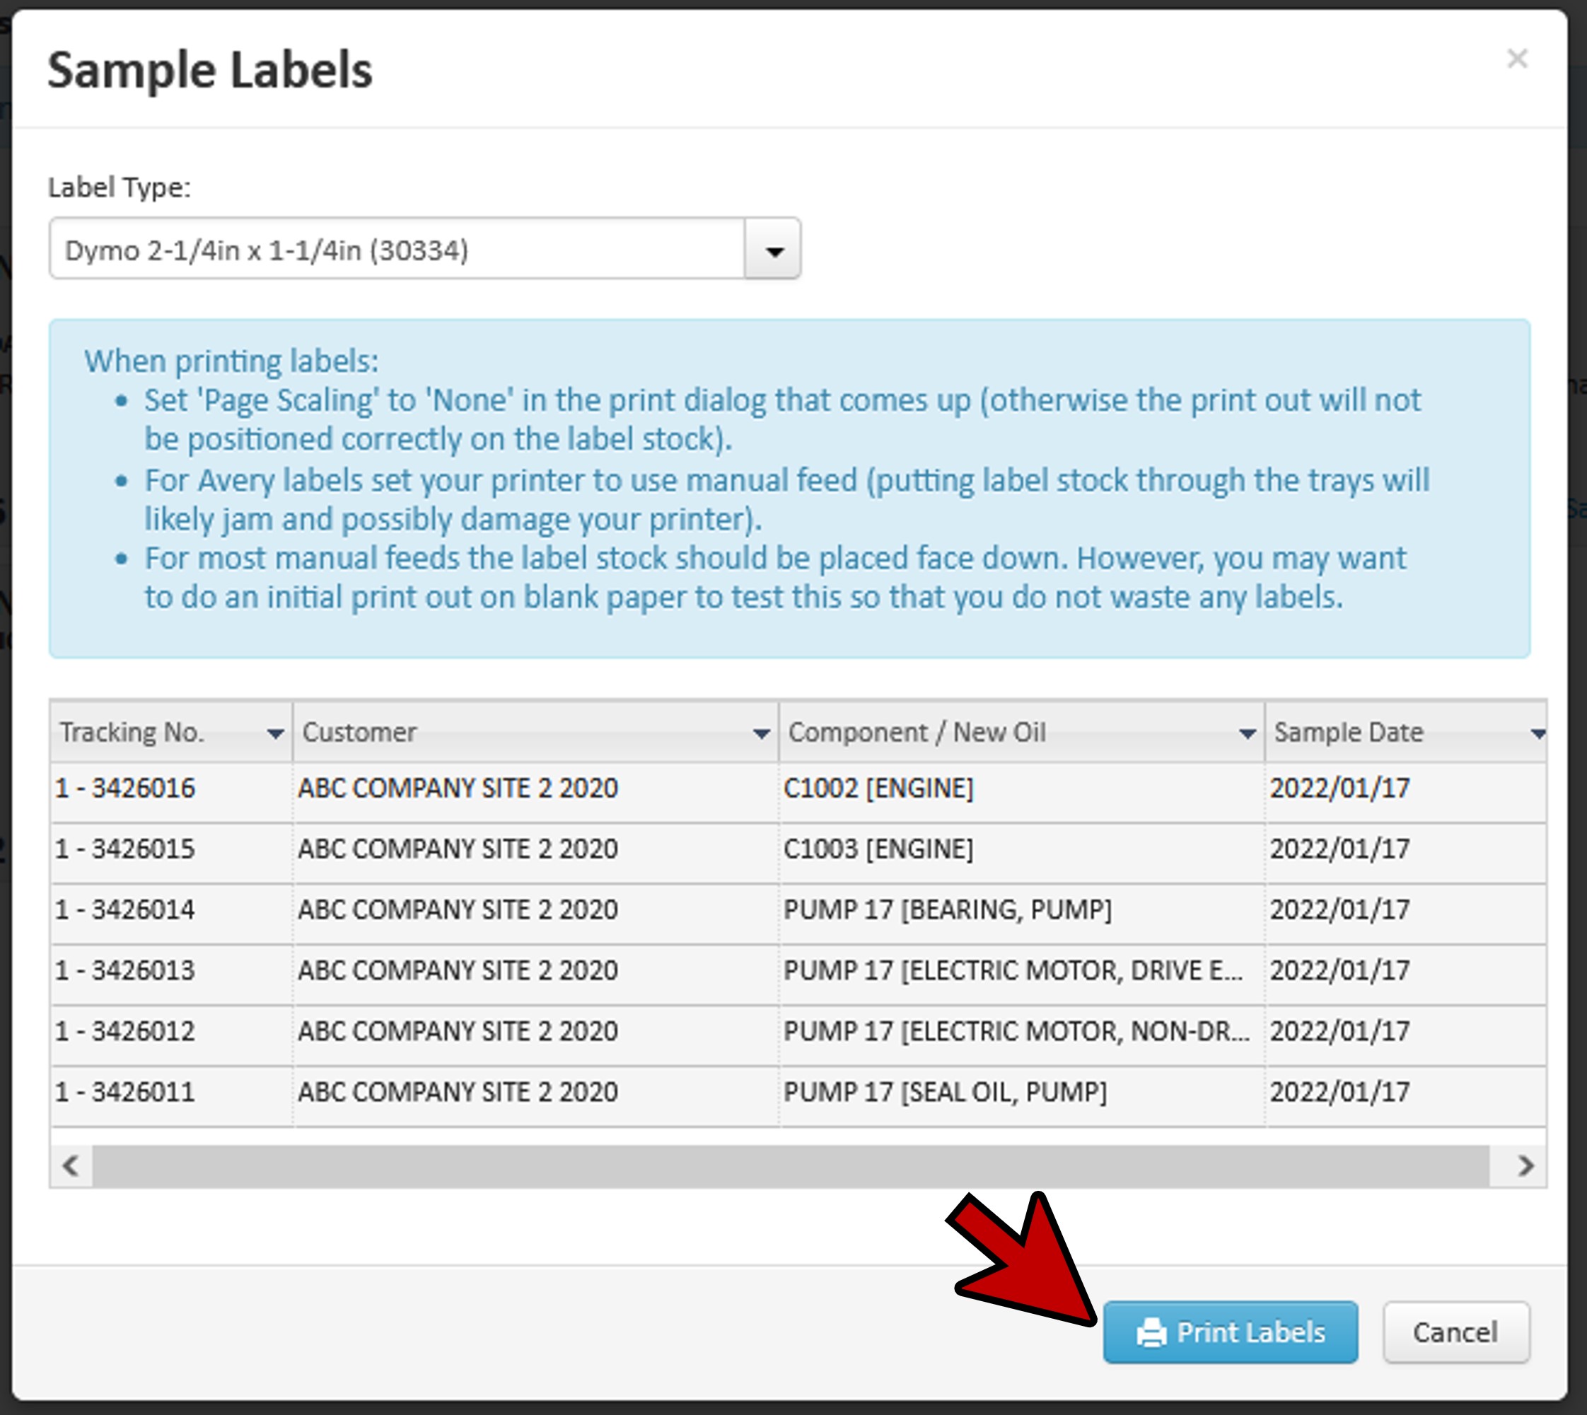Select row with tracking 1 - 3426016
The image size is (1587, 1415).
point(125,788)
